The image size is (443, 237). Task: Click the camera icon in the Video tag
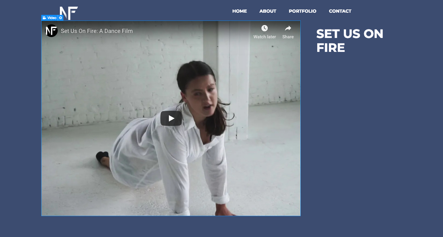(44, 18)
